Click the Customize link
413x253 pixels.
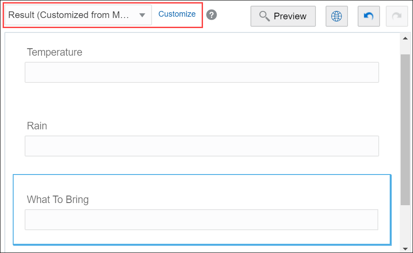(x=177, y=14)
